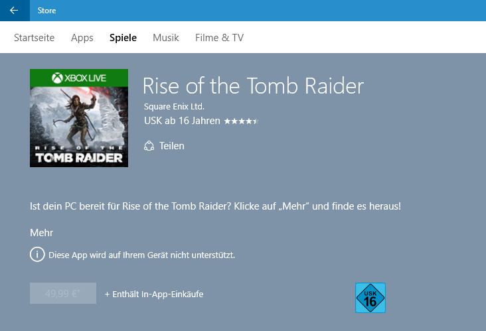The image size is (486, 331).
Task: Click the 49,99 € price button
Action: coord(63,293)
